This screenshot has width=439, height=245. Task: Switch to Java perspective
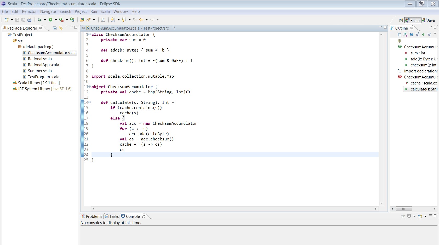click(429, 20)
